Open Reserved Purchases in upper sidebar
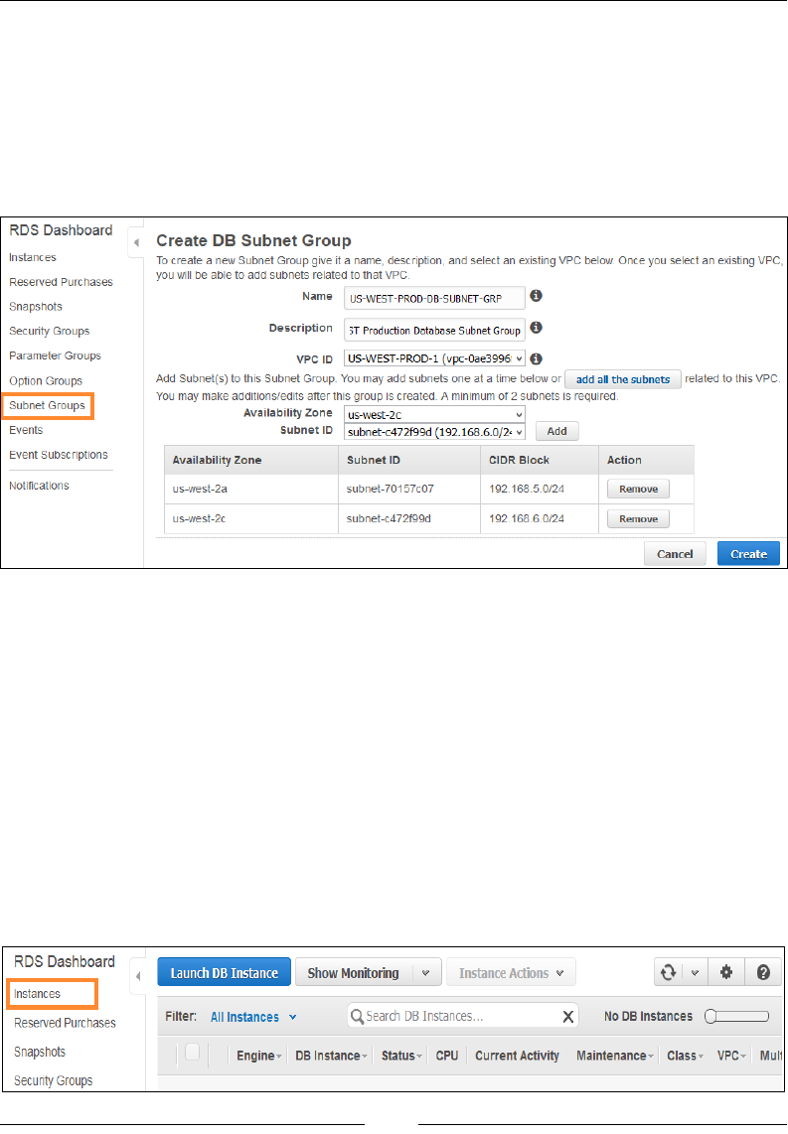788x1134 pixels. [61, 282]
